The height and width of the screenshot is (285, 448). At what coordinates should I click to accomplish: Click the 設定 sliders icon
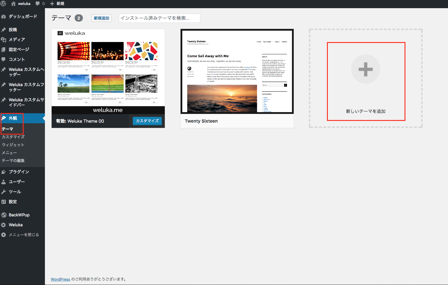coord(3,202)
